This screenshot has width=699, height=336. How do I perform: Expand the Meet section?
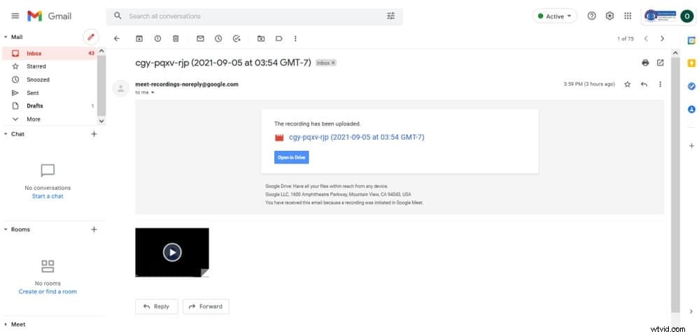[6, 324]
